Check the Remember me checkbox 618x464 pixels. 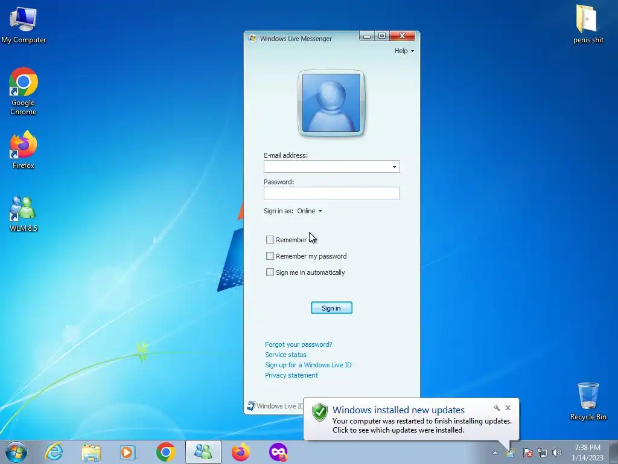[270, 239]
